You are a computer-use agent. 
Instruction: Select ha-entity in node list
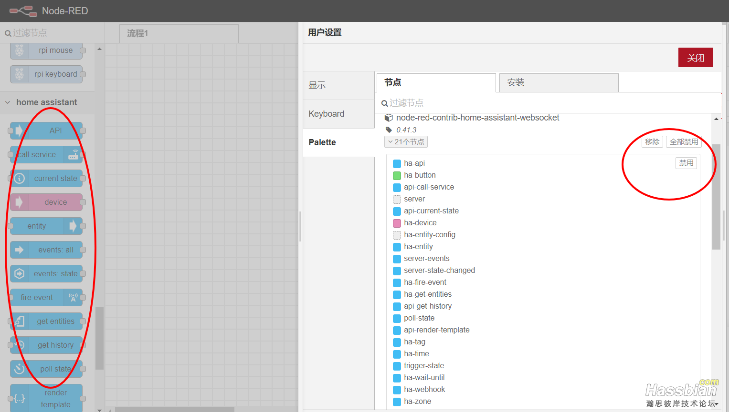tap(418, 247)
